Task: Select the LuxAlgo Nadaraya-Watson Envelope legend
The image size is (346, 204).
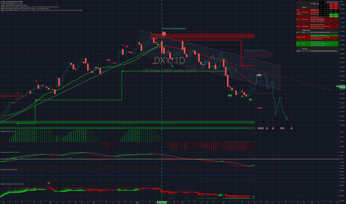Action: tap(13, 5)
